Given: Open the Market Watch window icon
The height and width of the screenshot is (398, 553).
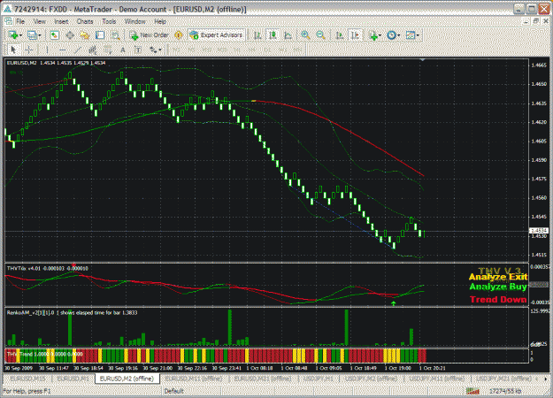Looking at the screenshot, I should (54, 35).
